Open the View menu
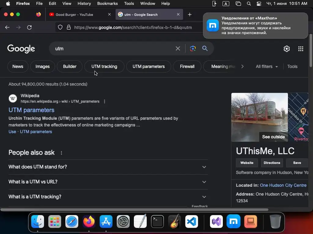The width and height of the screenshot is (313, 234). click(67, 4)
